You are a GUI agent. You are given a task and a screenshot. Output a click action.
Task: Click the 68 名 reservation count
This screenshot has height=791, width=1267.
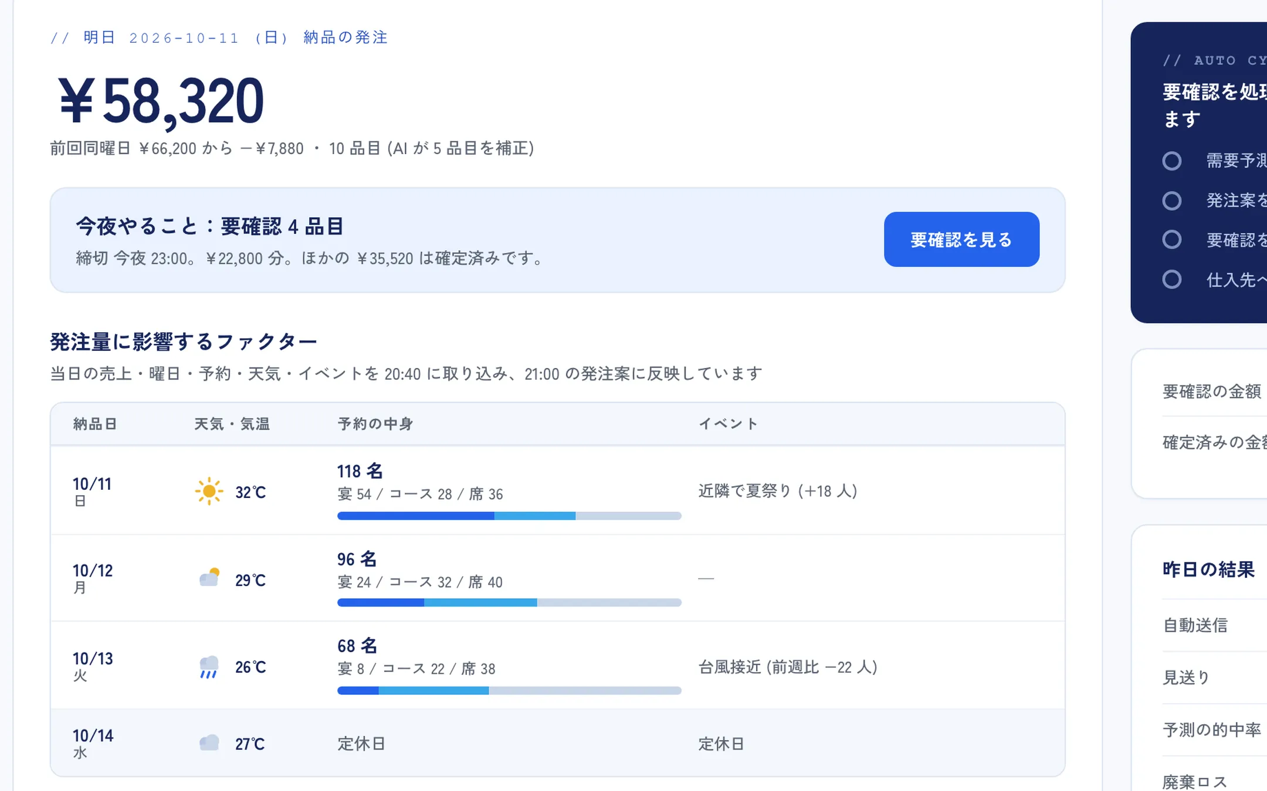(357, 646)
